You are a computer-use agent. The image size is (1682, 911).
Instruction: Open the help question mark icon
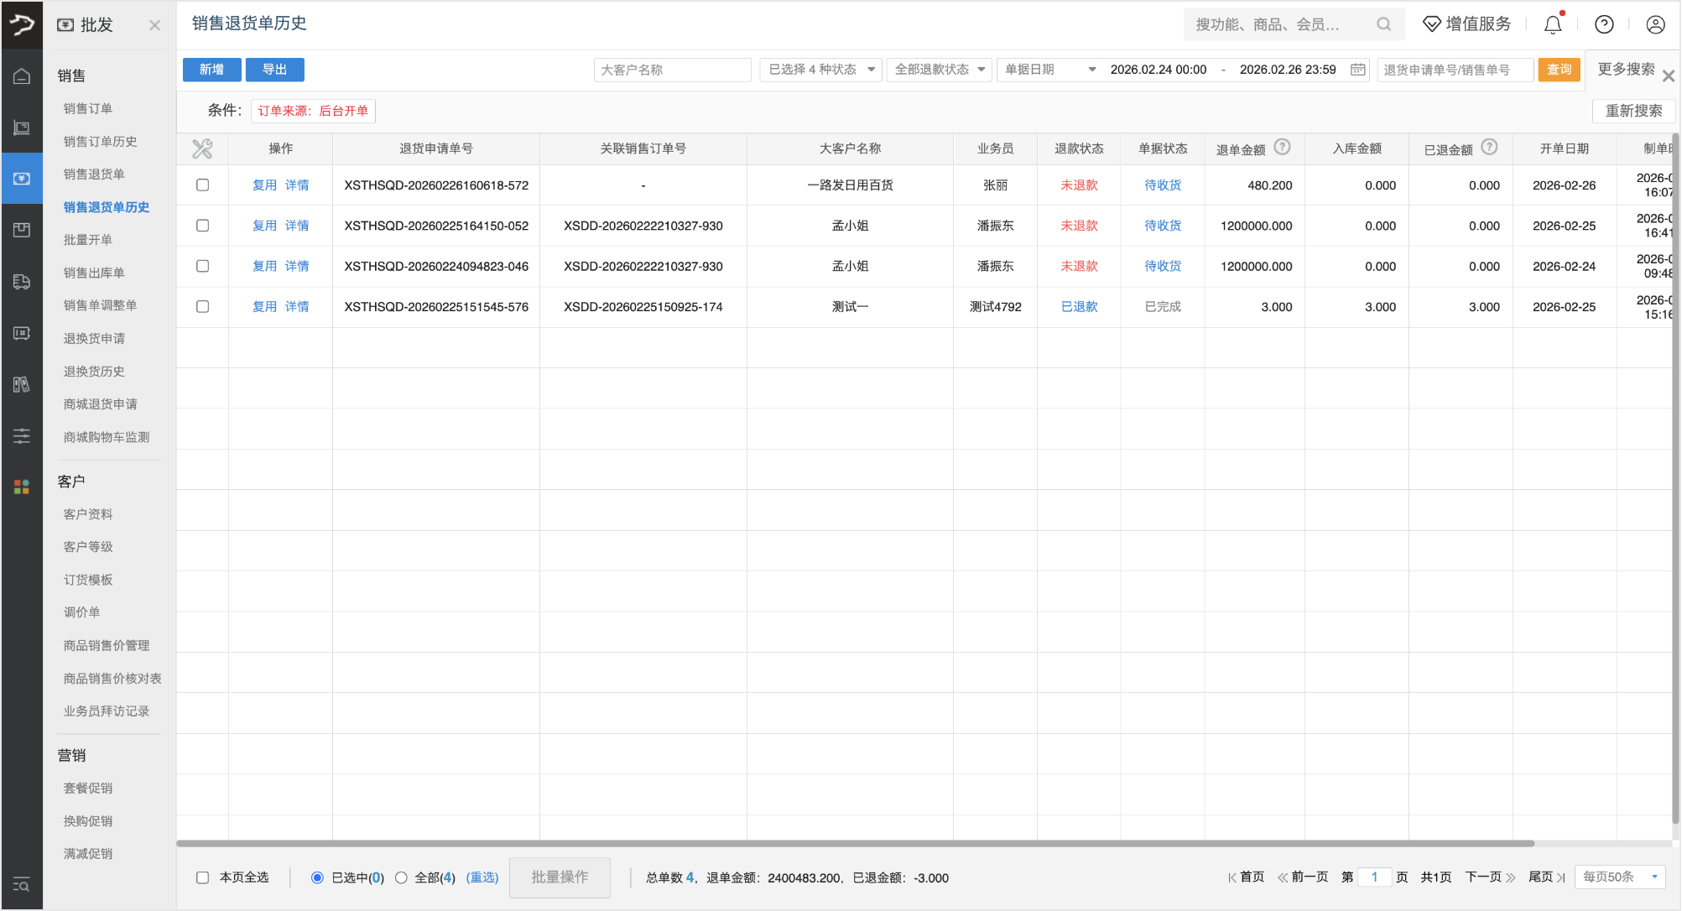[x=1604, y=24]
